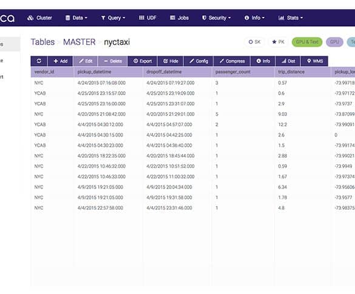The width and height of the screenshot is (355, 294).
Task: Sort by passenger_count column header
Action: 243,72
